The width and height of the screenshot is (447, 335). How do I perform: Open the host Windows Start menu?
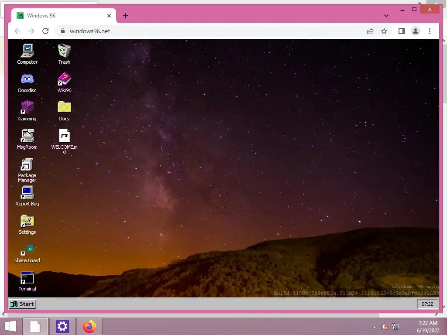pyautogui.click(x=10, y=326)
